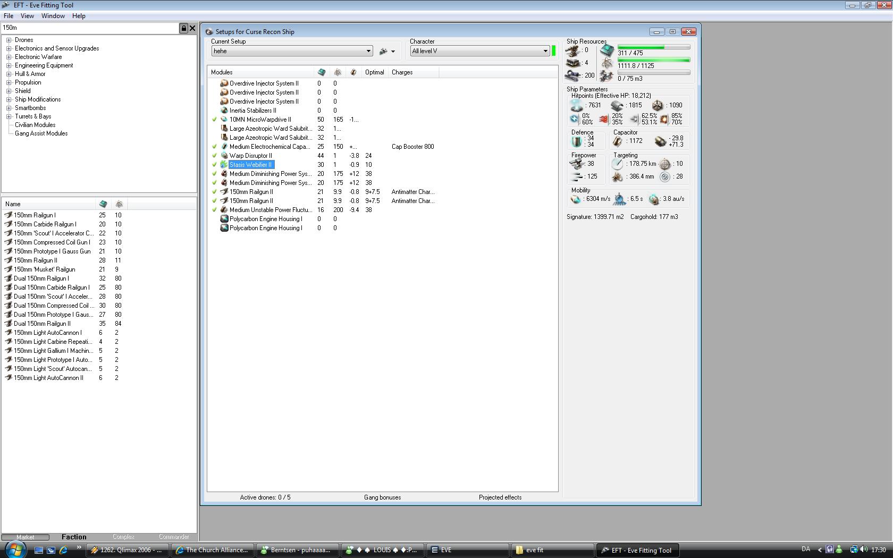Expand the Hull & Armor category
The height and width of the screenshot is (558, 893).
[9, 74]
